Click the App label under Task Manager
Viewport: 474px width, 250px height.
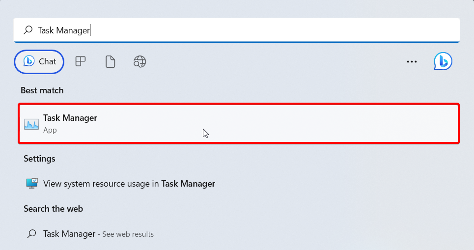(x=50, y=130)
